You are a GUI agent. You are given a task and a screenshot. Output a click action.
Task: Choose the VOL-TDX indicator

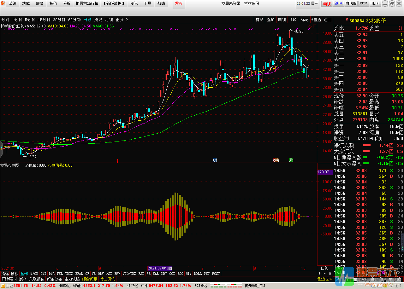coord(129,274)
